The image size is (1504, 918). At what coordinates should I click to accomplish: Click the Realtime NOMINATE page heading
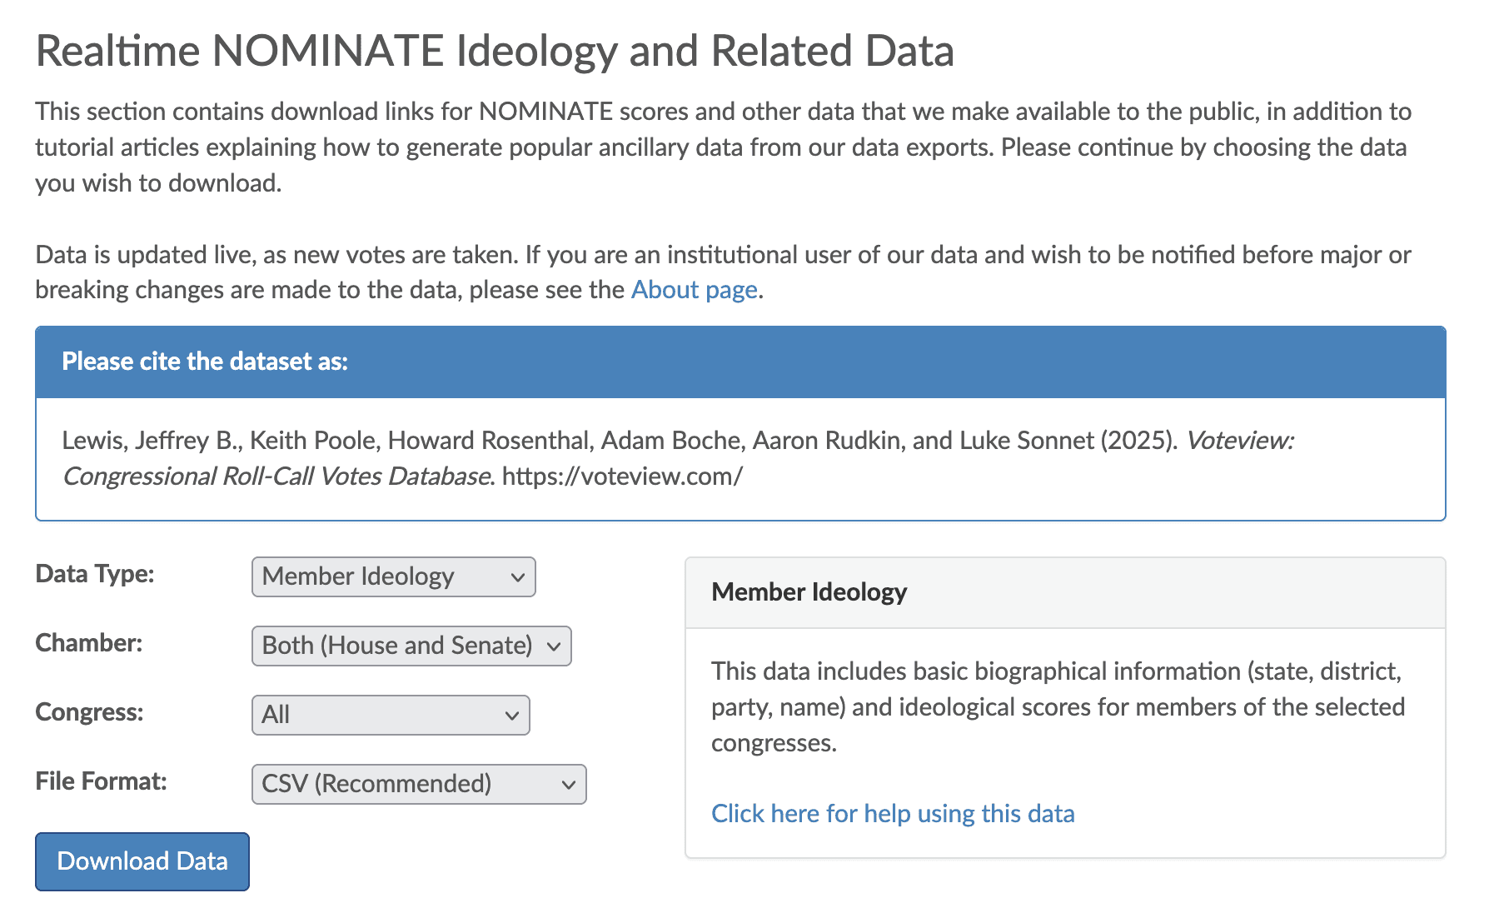coord(495,51)
